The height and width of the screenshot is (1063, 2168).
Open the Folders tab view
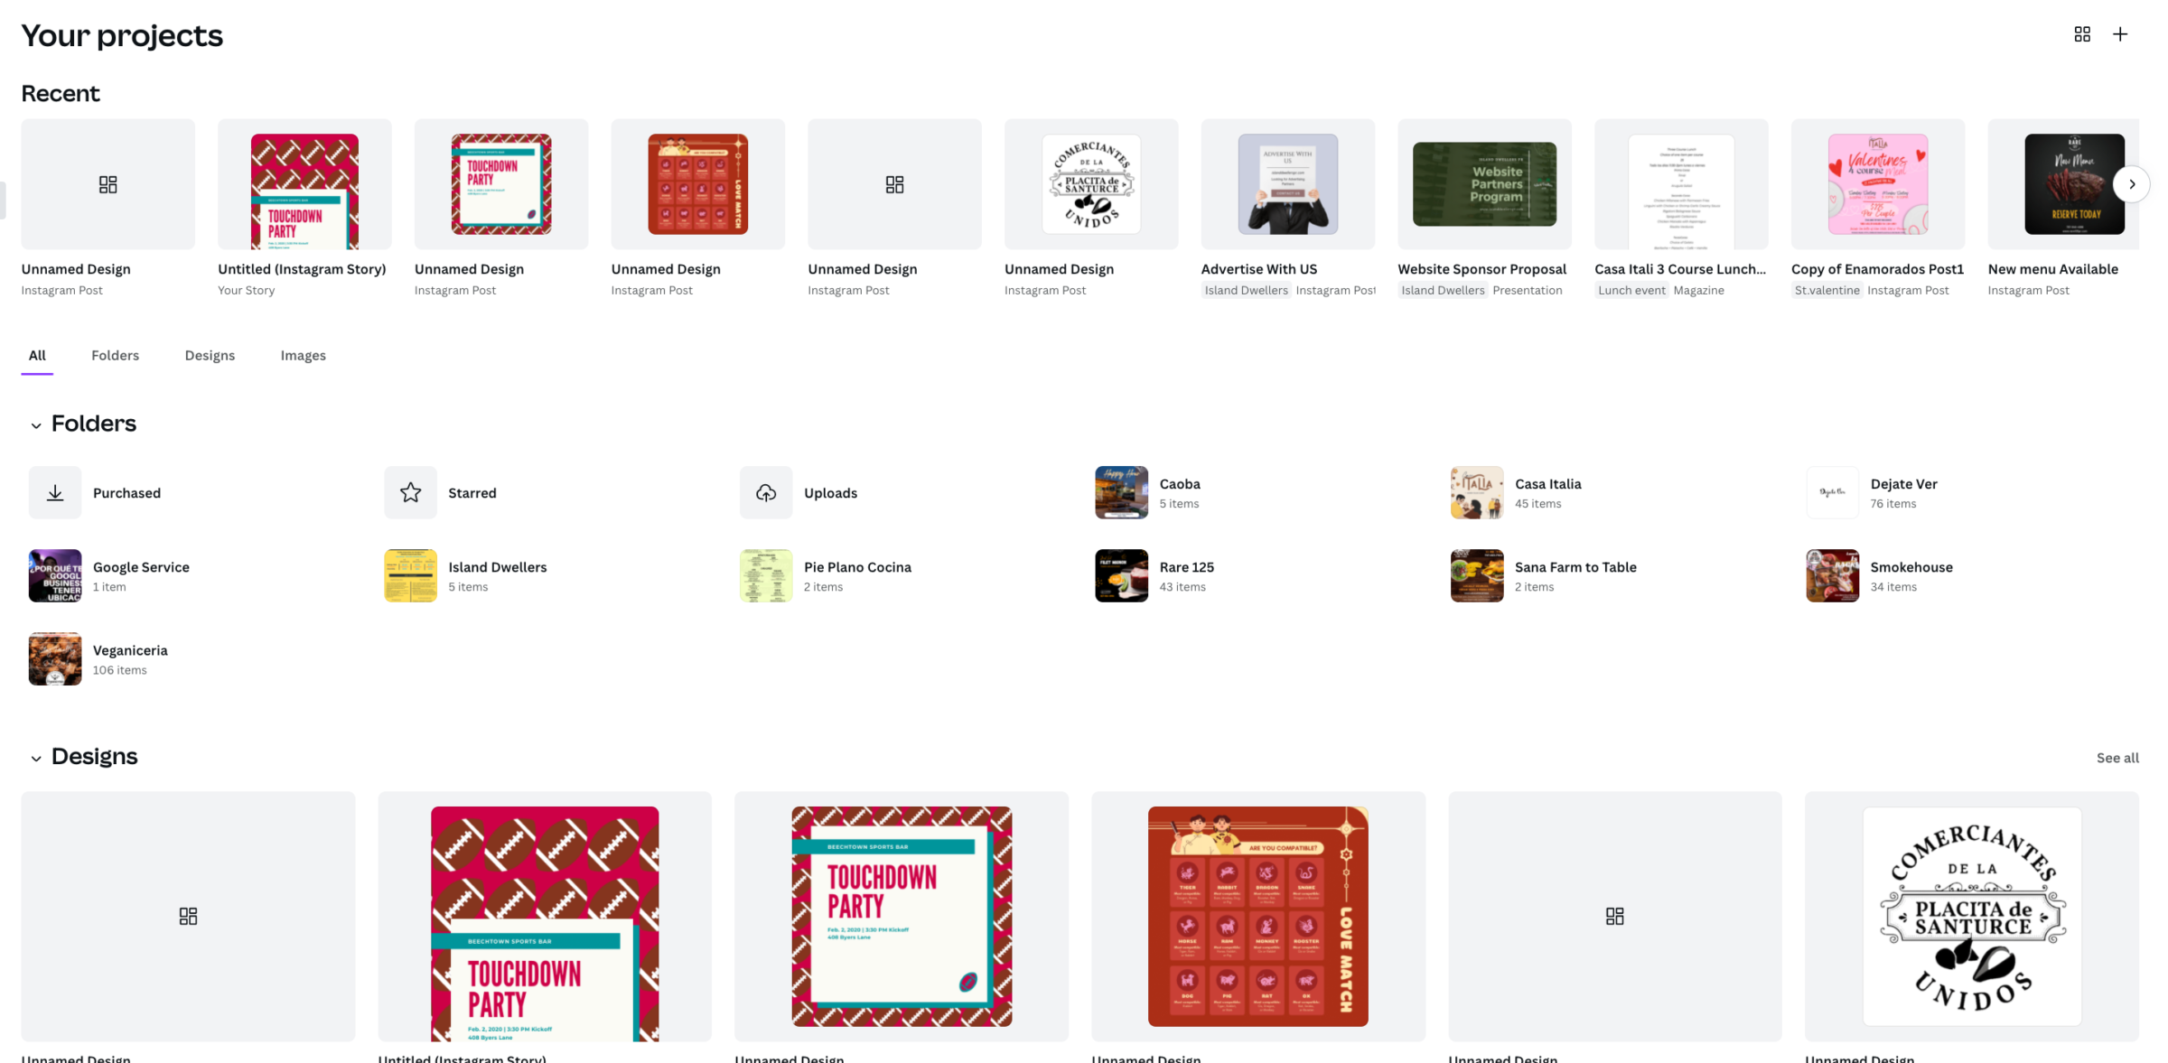(x=115, y=354)
